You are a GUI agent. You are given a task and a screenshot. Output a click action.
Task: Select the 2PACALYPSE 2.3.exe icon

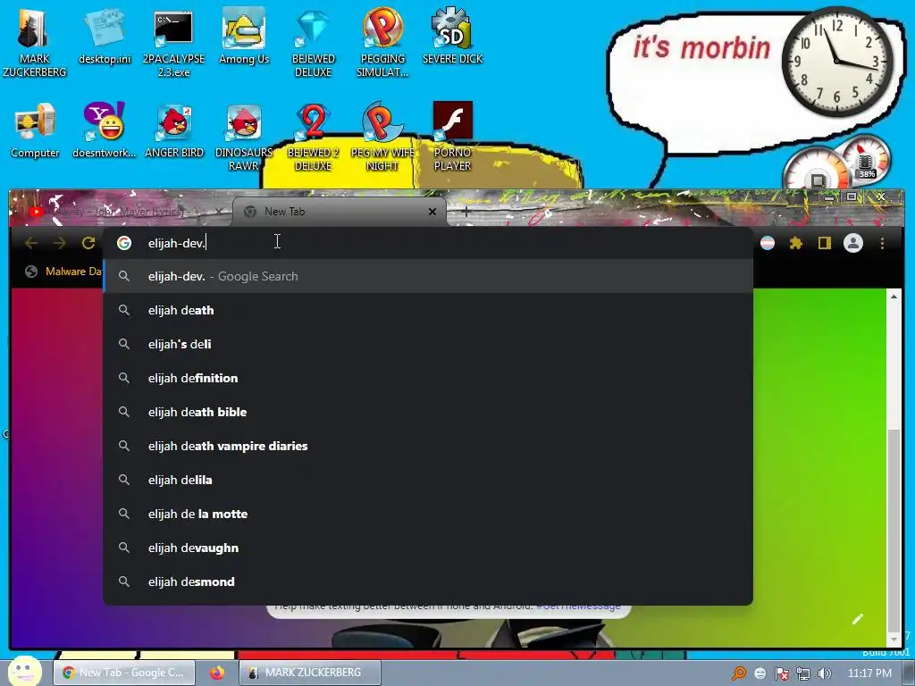pyautogui.click(x=173, y=41)
